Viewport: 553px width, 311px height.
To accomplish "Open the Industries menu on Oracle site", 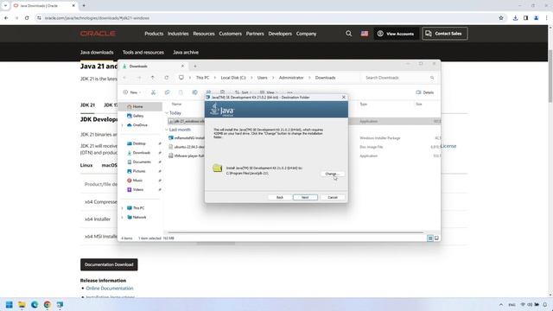I will tap(178, 34).
